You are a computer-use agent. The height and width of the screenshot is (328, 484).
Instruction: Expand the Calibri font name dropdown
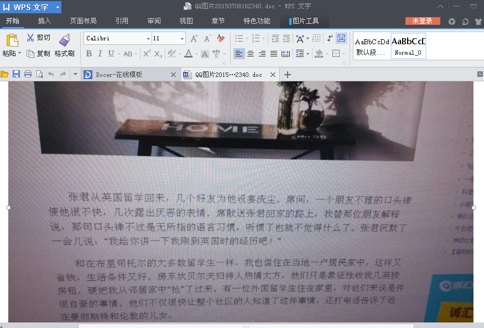148,39
